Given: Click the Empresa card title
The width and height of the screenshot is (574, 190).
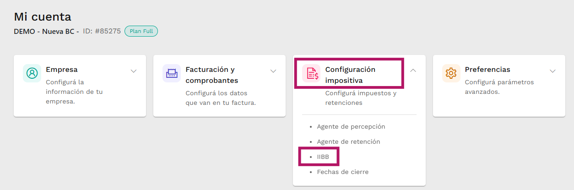Looking at the screenshot, I should click(x=62, y=70).
